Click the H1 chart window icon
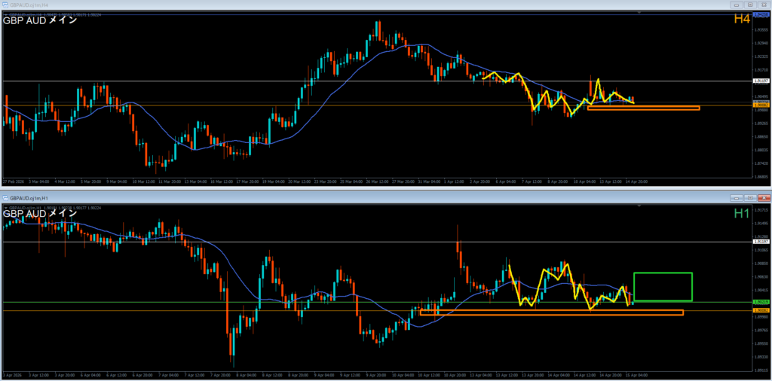The width and height of the screenshot is (772, 381). click(5, 197)
